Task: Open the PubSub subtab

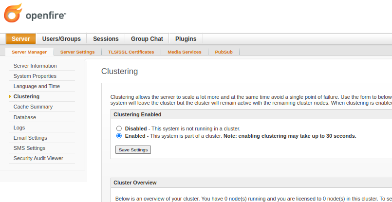Action: [x=224, y=52]
